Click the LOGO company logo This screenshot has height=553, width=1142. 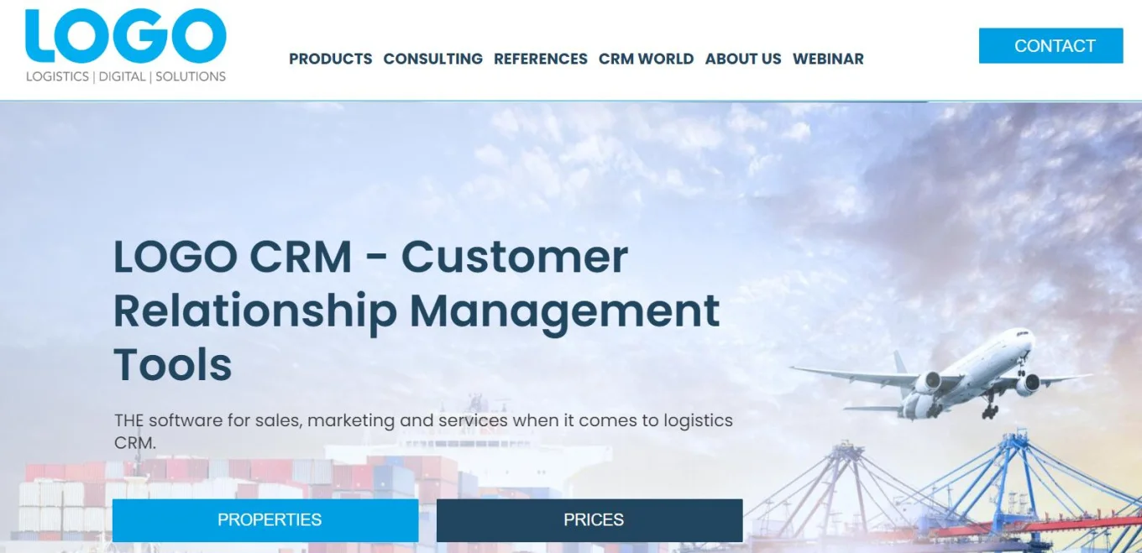[126, 45]
